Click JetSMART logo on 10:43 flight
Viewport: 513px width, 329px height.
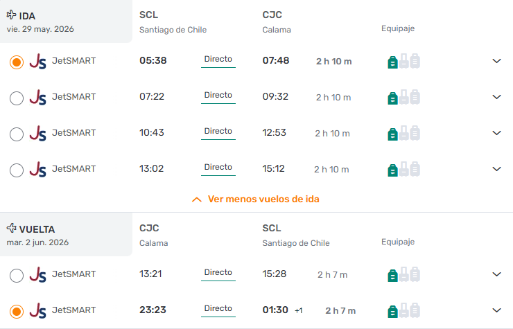[x=38, y=133]
